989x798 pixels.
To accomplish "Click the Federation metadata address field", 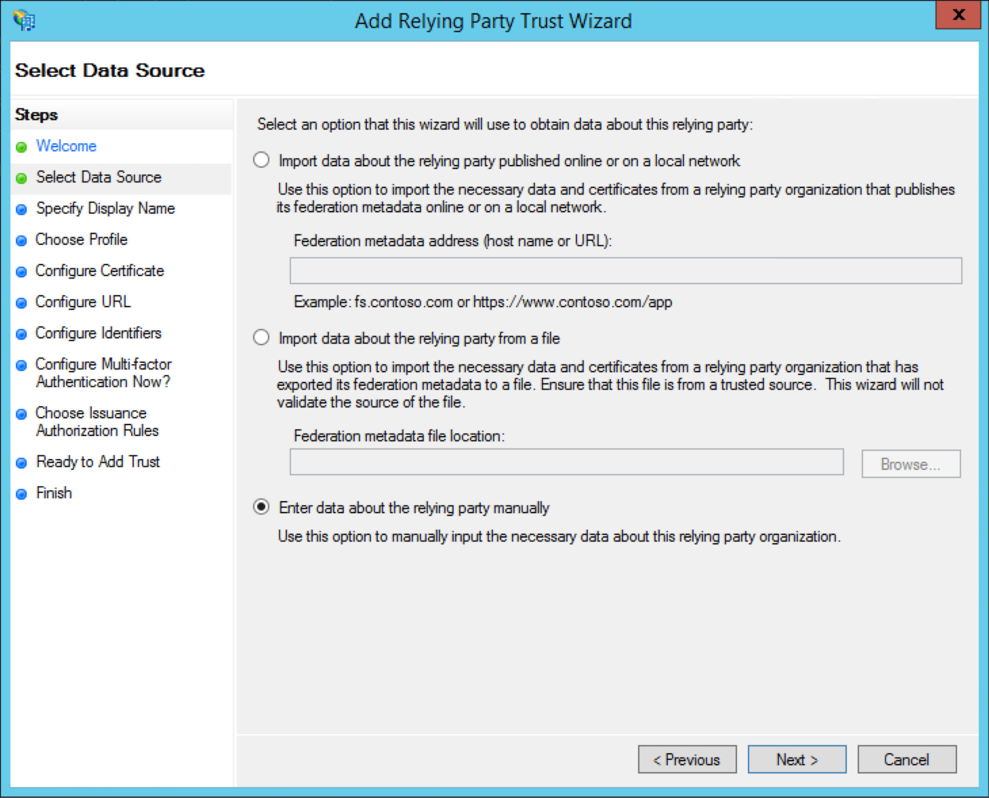I will (625, 271).
